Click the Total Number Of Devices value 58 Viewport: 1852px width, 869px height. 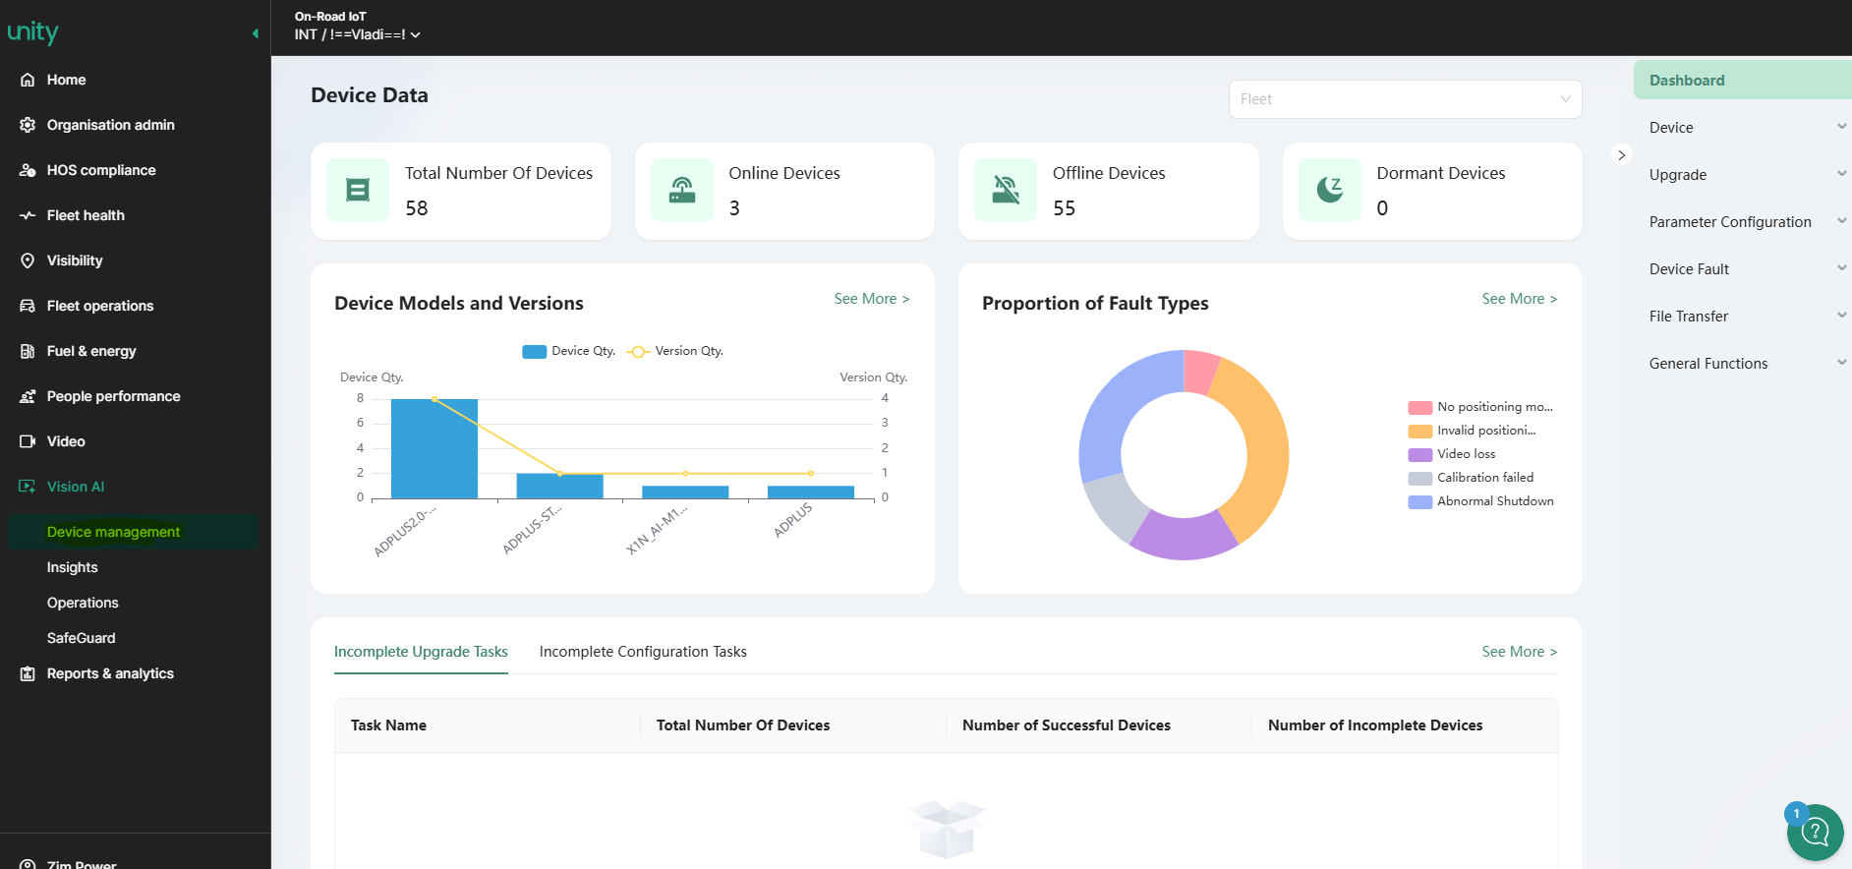point(417,208)
